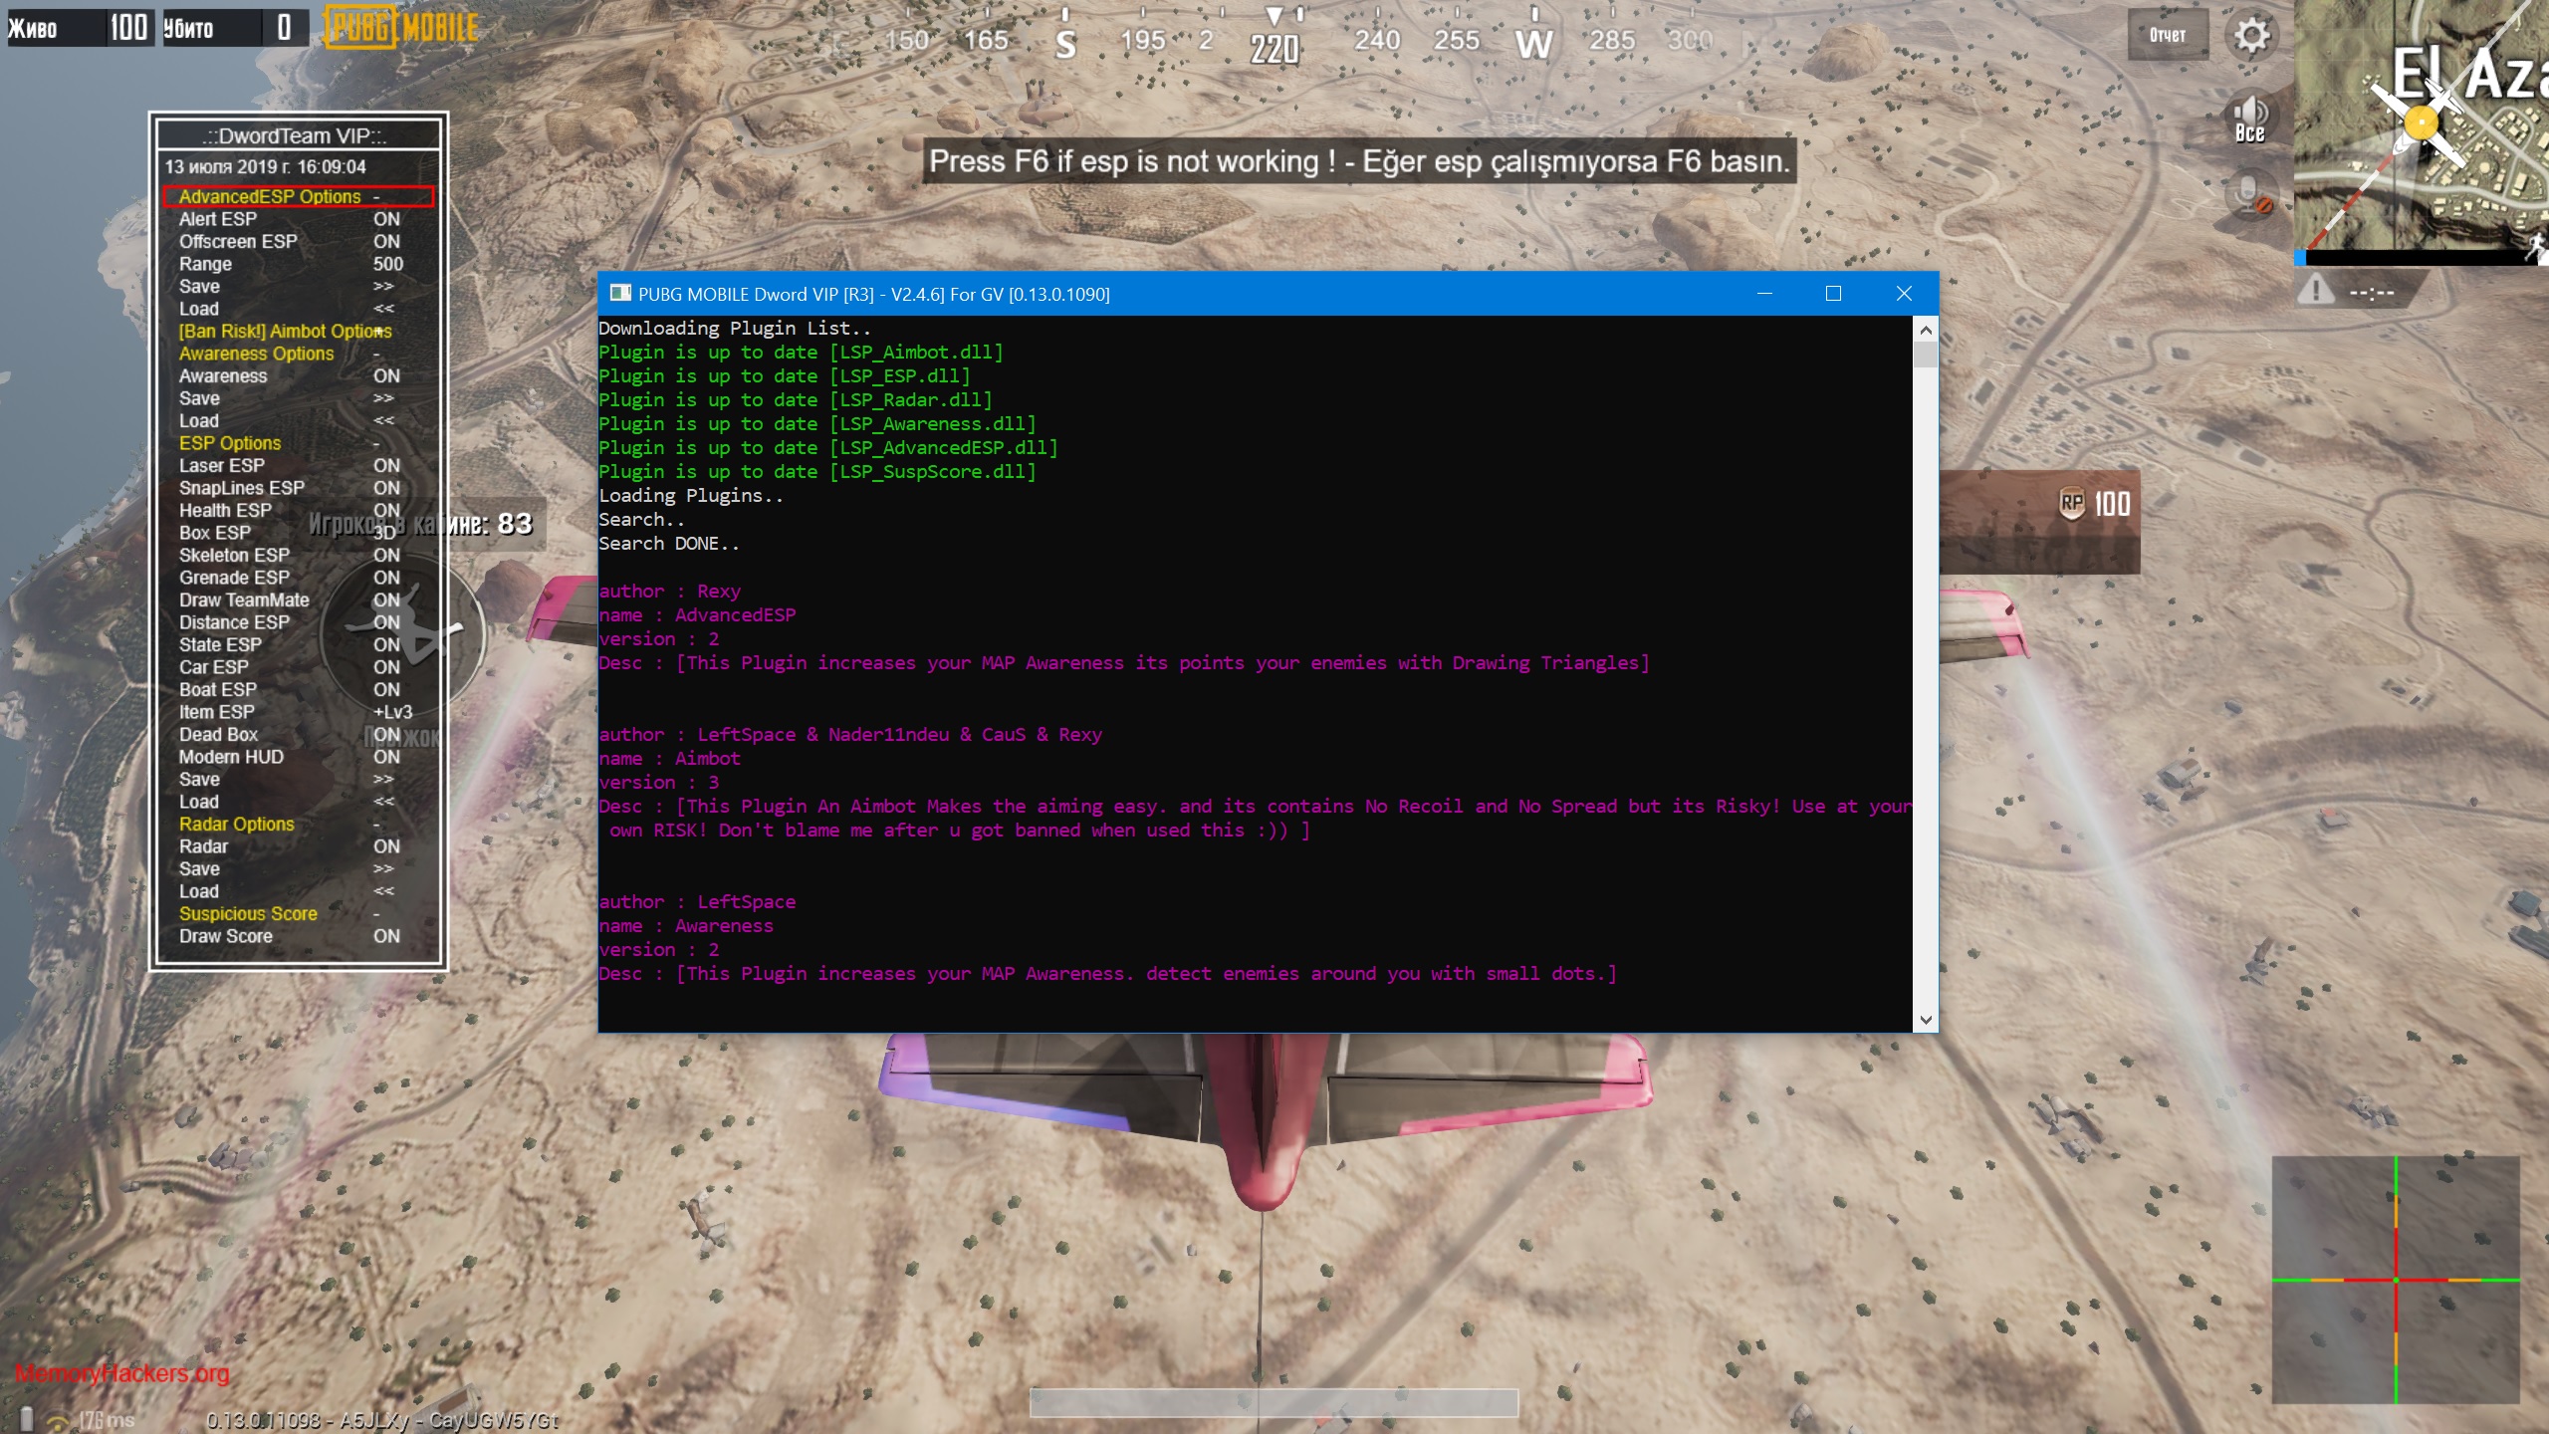
Task: Toggle Grenade ESP ON value
Action: click(386, 578)
